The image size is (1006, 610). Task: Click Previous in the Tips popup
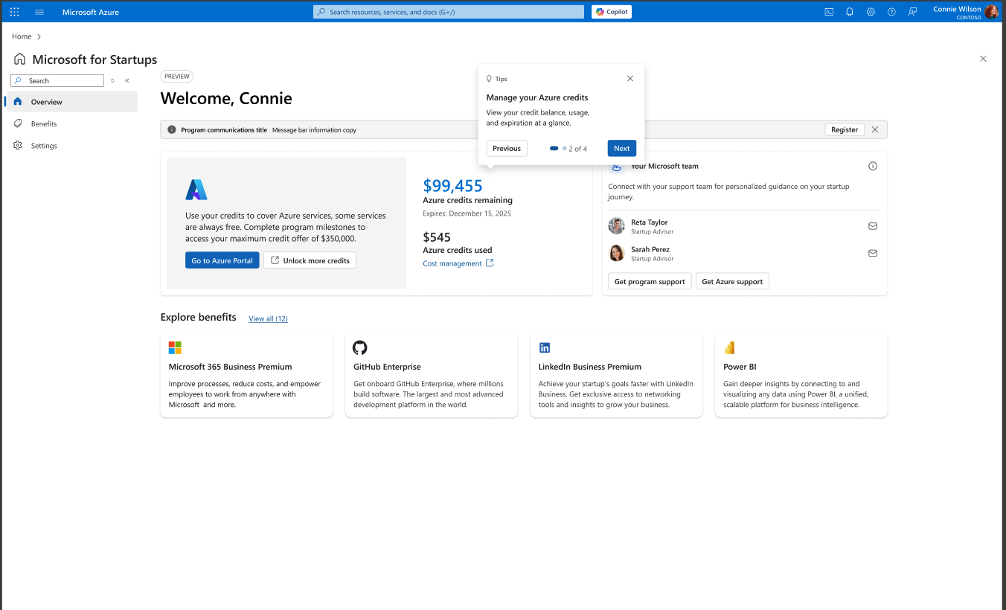(507, 148)
